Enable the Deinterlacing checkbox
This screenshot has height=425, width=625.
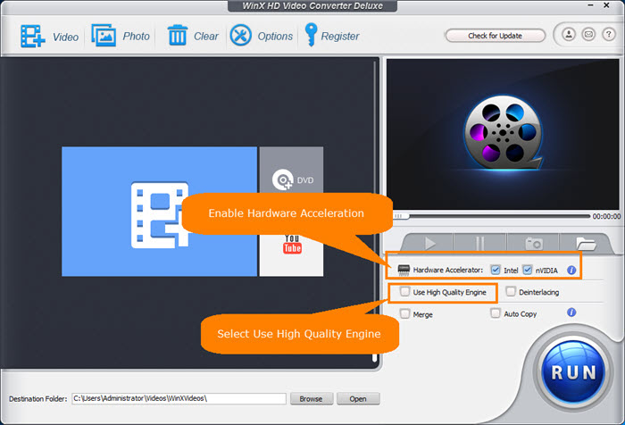tap(511, 291)
